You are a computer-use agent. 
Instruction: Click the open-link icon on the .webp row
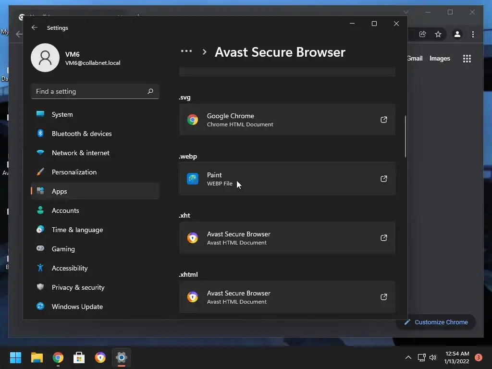tap(384, 179)
